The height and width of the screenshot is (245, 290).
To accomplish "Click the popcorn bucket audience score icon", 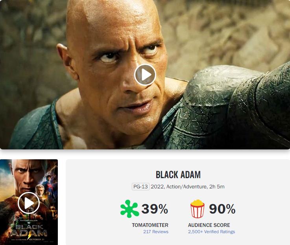I will point(198,209).
